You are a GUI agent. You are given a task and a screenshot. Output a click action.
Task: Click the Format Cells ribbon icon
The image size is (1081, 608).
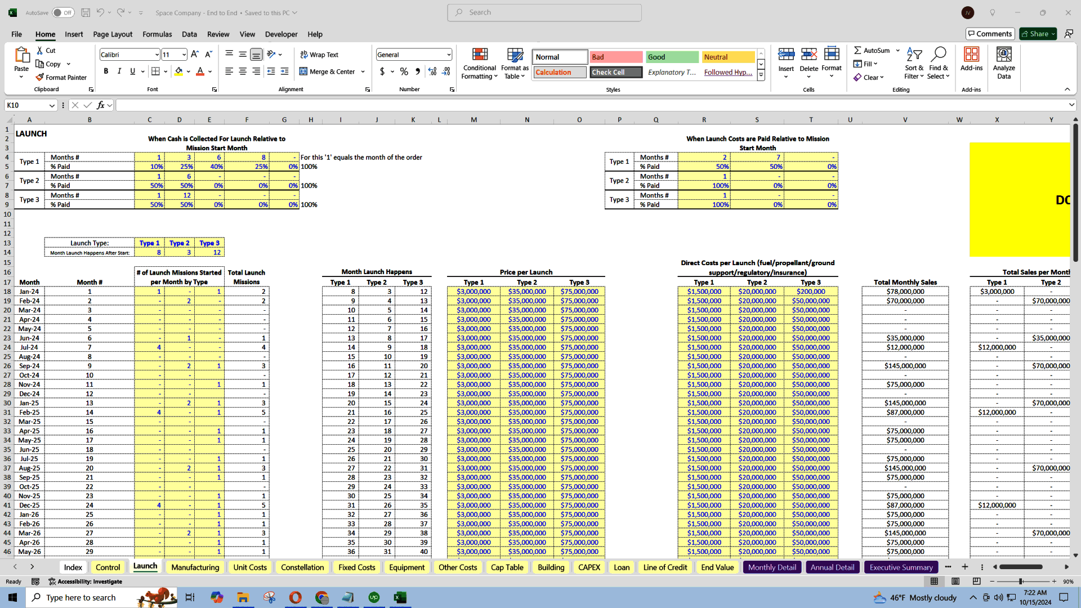coord(832,55)
